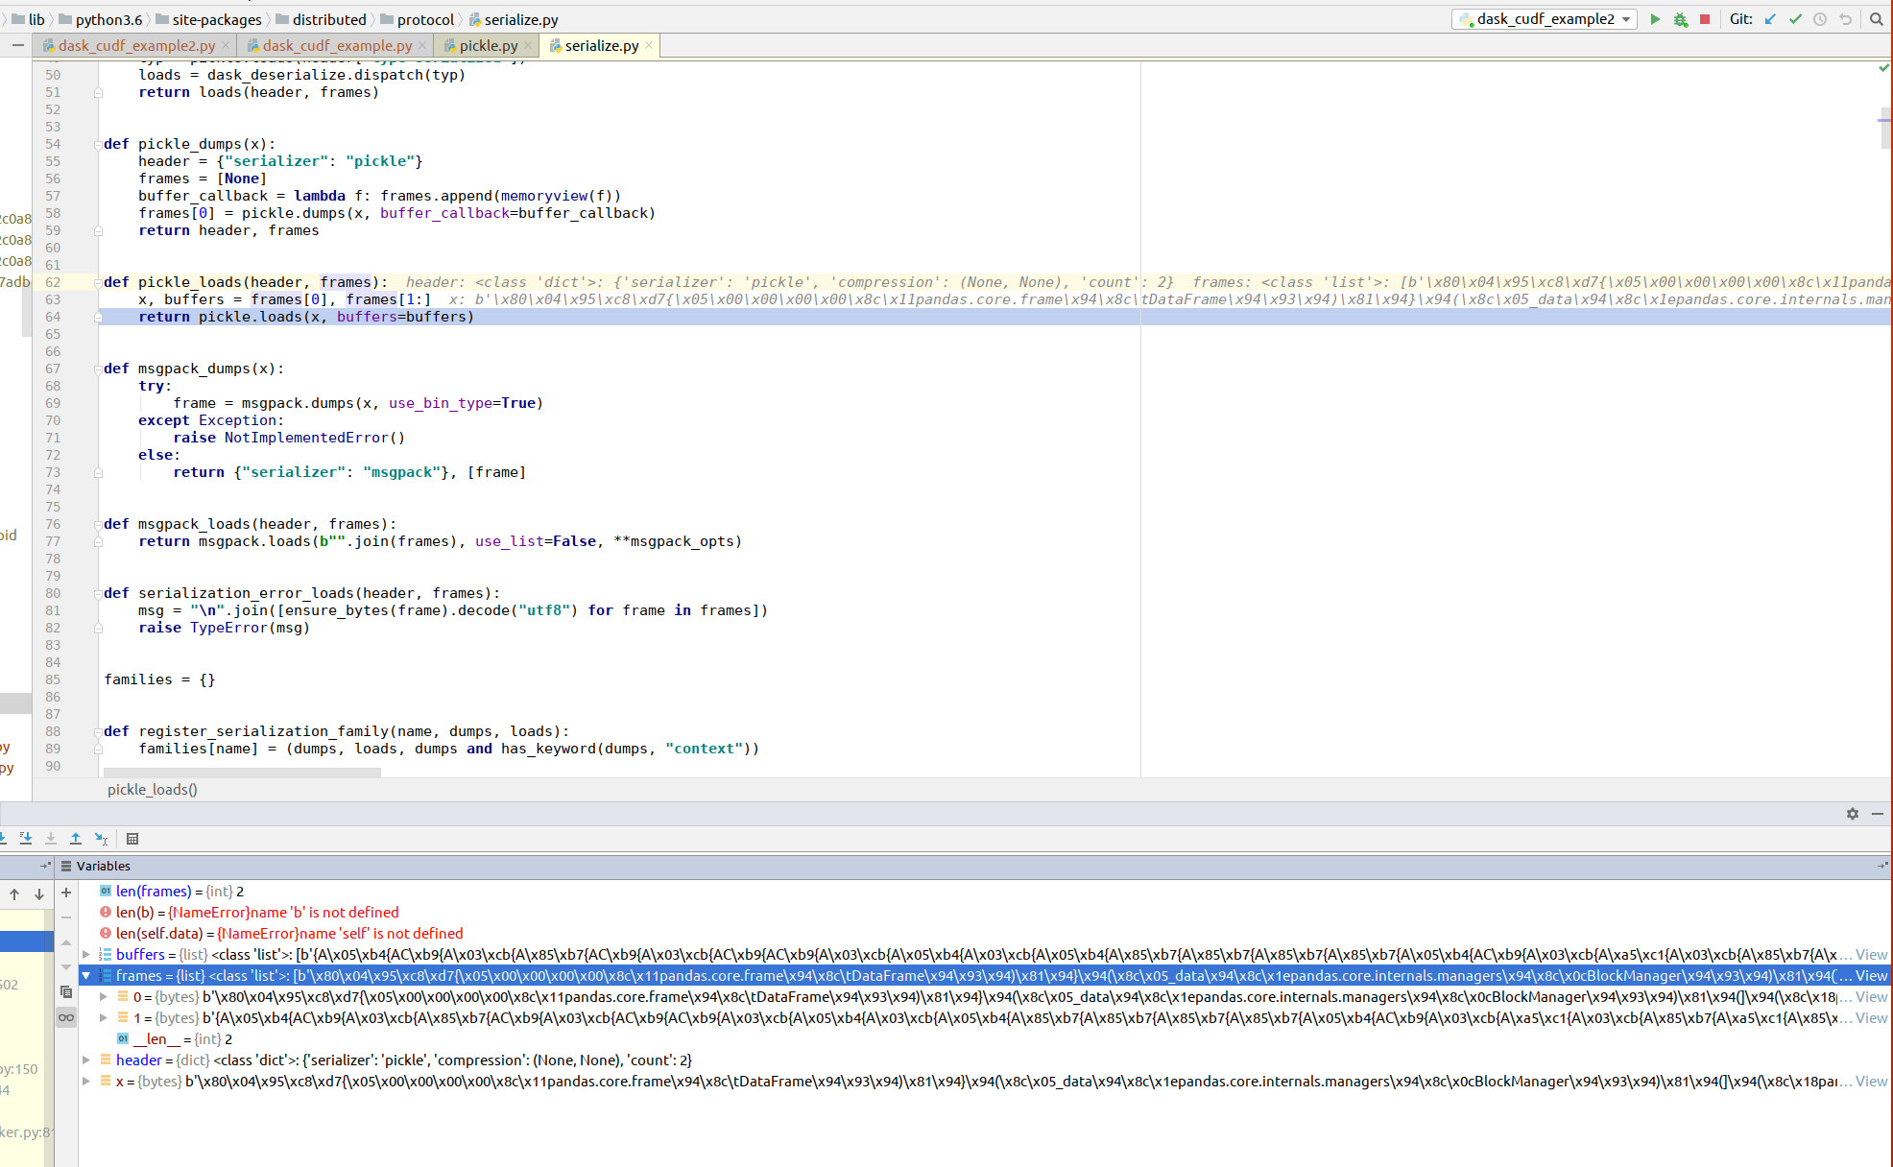The height and width of the screenshot is (1167, 1893).
Task: Open the protocol breadcrumb in the navigation bar
Action: (425, 19)
